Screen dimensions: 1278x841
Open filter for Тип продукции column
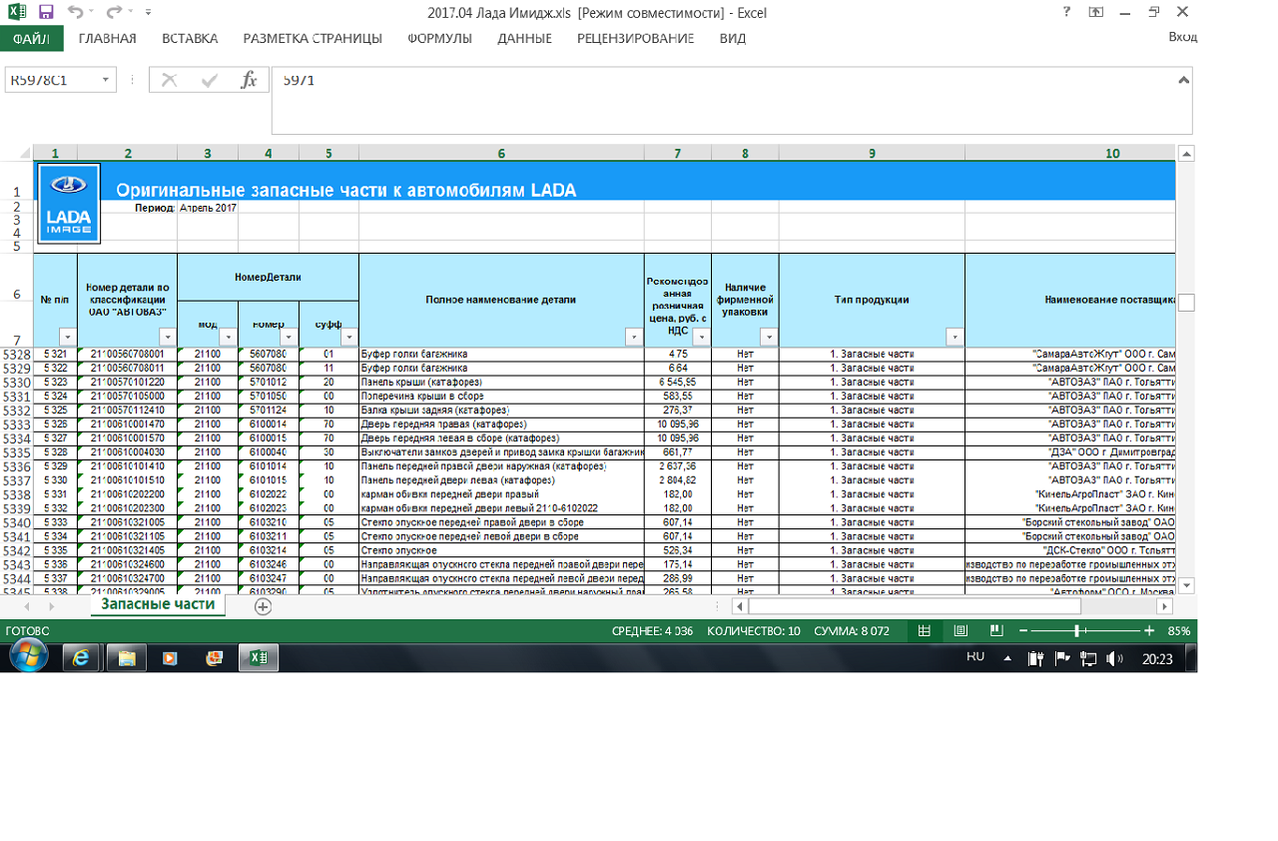coord(955,338)
